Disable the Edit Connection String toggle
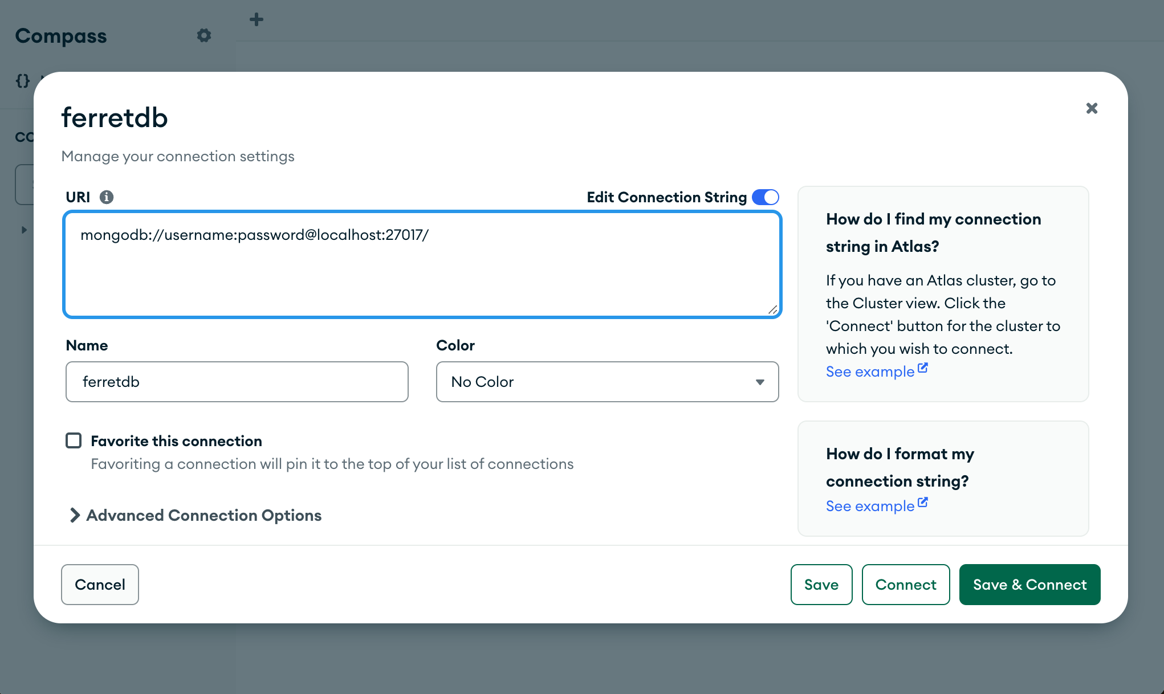Screen dimensions: 1164x694 pyautogui.click(x=766, y=197)
